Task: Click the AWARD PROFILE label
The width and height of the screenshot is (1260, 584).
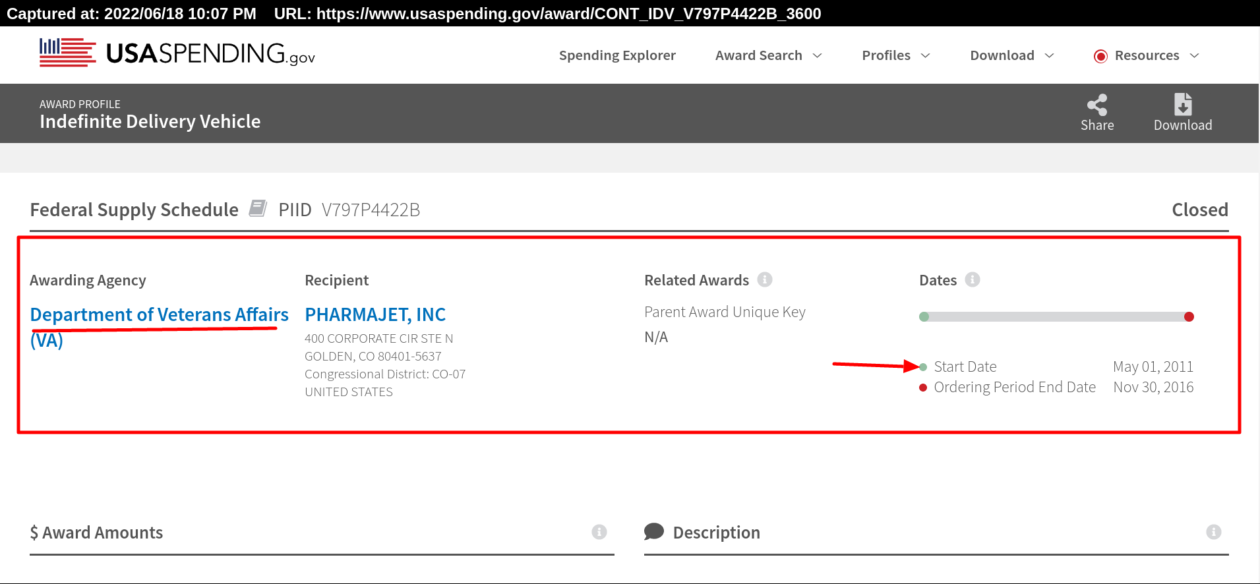Action: [80, 104]
